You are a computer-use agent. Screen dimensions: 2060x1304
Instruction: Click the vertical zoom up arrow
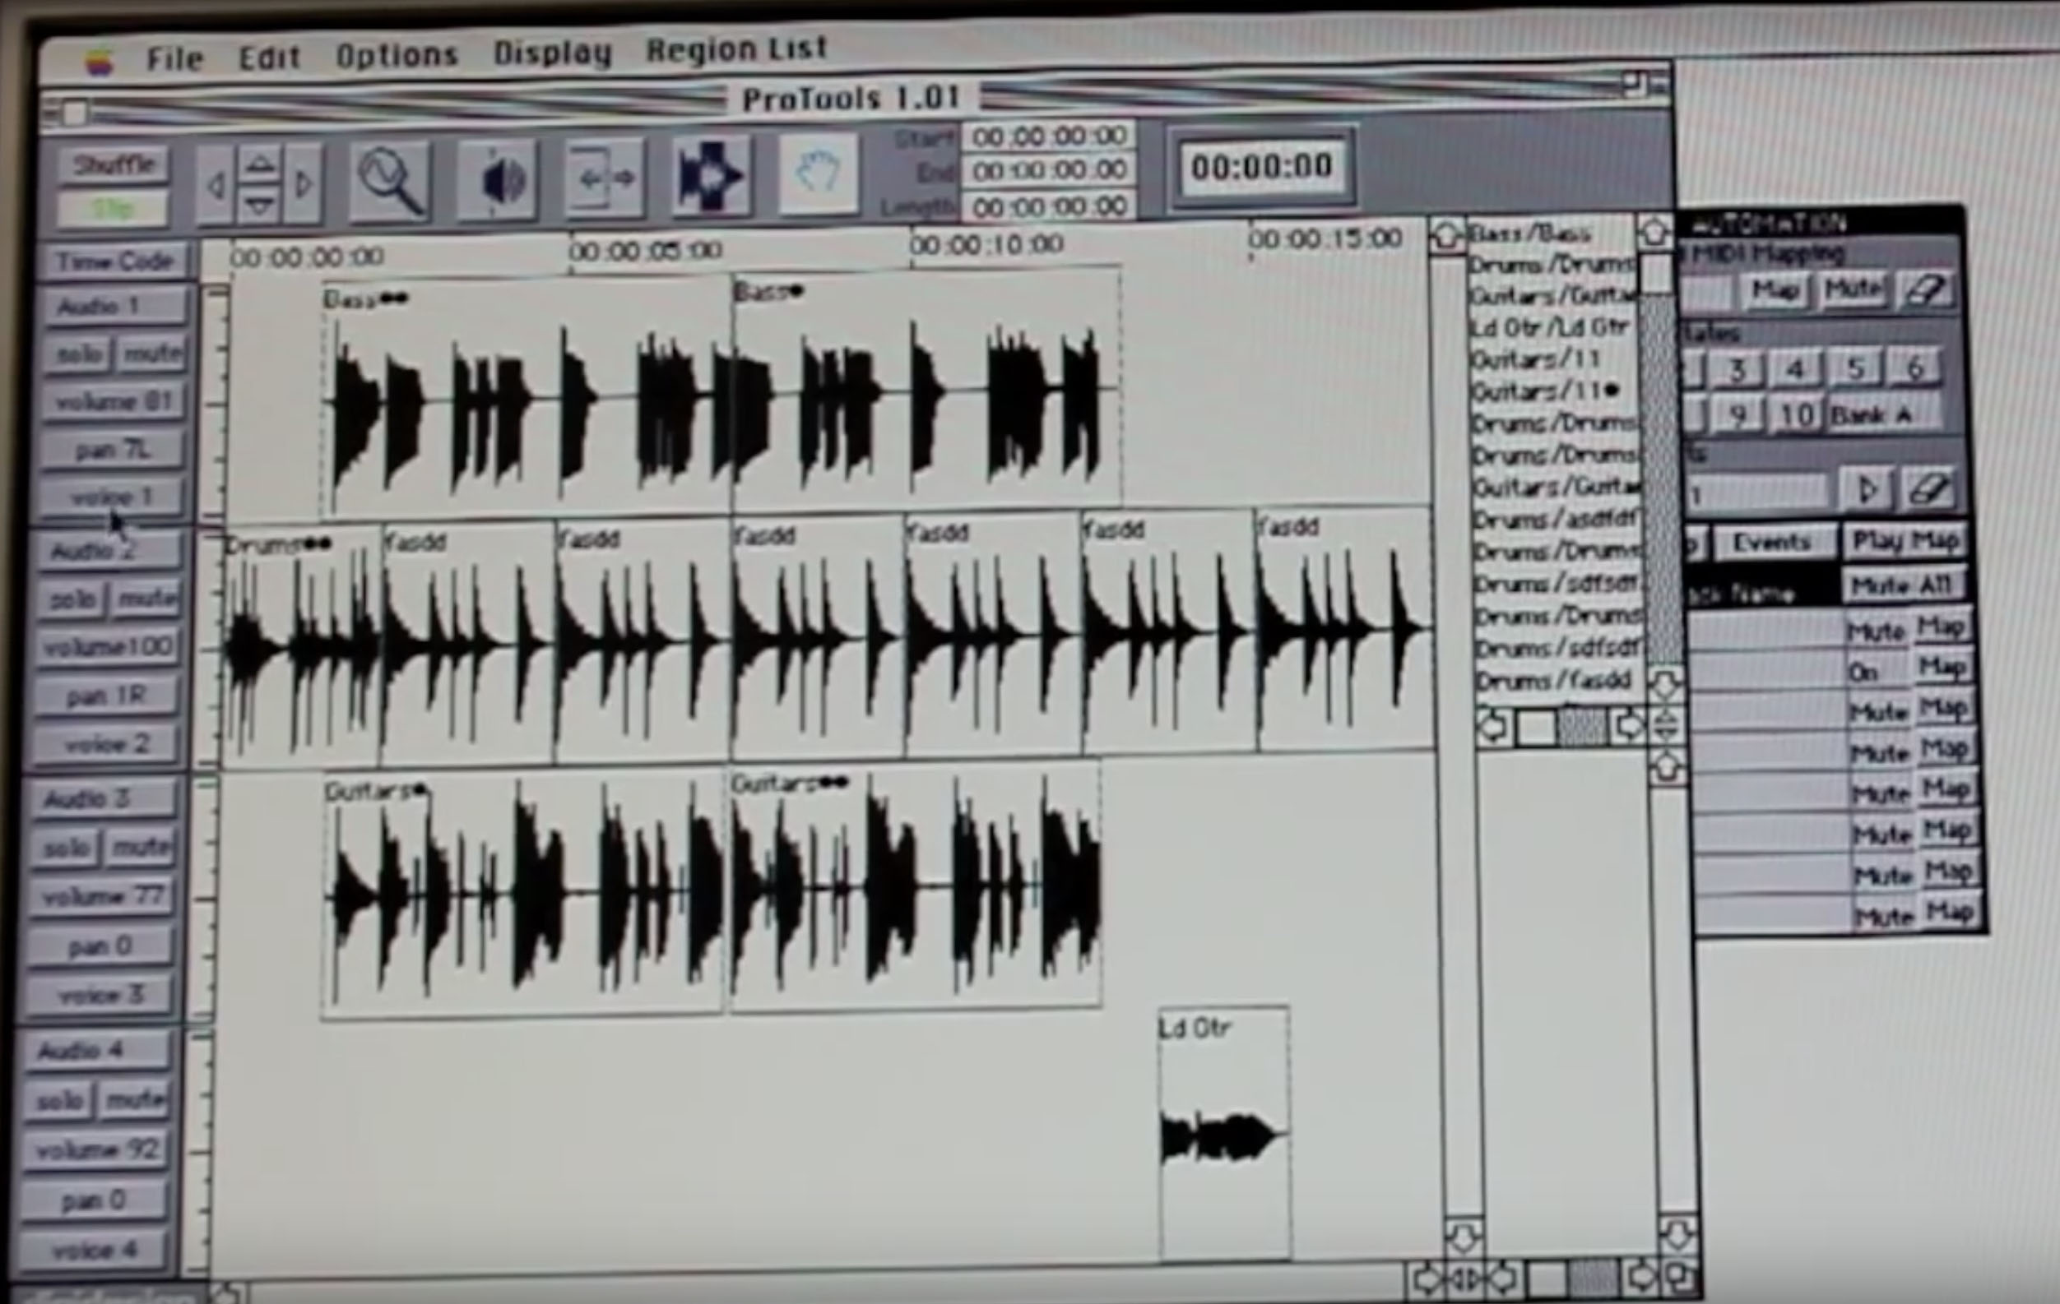259,161
